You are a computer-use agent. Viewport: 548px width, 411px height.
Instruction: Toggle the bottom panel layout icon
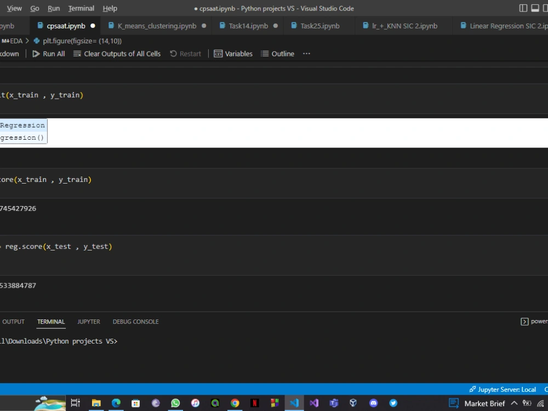click(535, 8)
